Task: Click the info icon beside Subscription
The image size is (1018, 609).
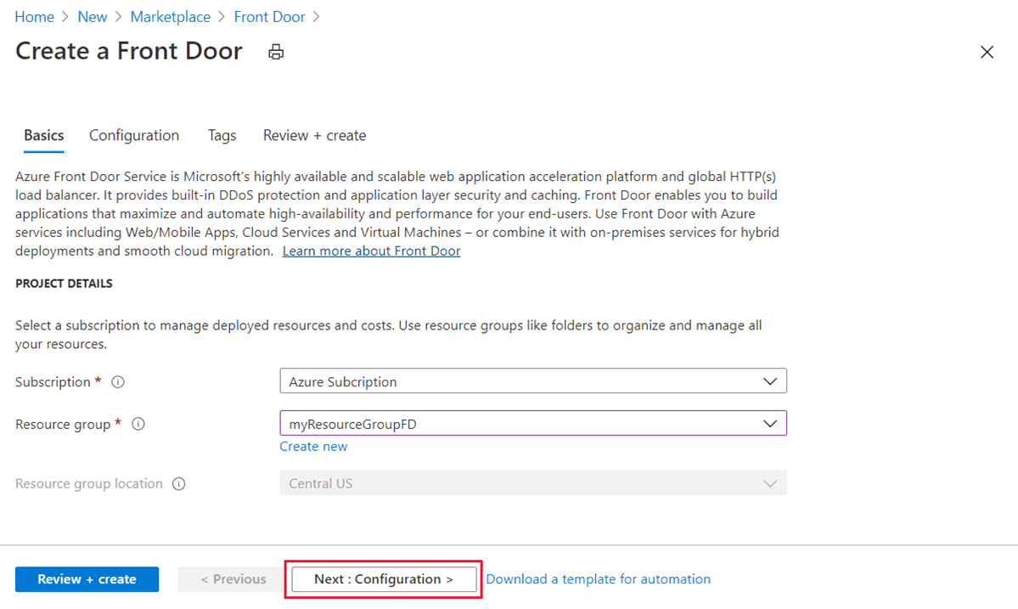Action: [x=119, y=381]
